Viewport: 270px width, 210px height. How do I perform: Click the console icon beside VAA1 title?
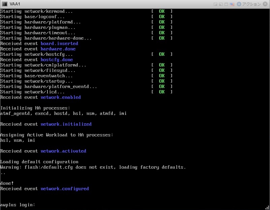pos(4,4)
